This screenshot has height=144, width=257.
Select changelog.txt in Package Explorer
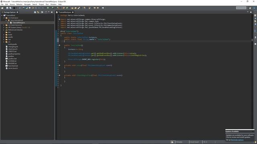point(13,47)
